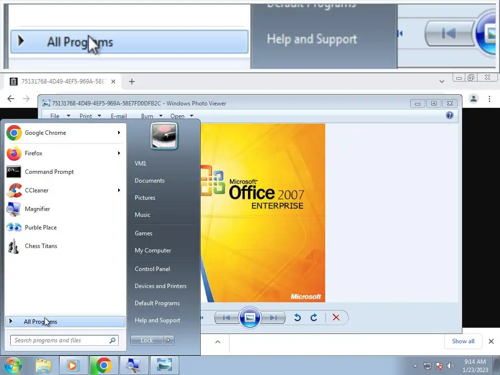Viewport: 500px width, 375px height.
Task: Click E-mail in Photo Viewer toolbar
Action: [119, 116]
